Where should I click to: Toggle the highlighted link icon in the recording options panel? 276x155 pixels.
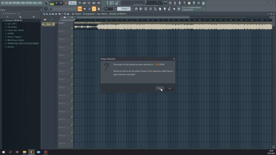click(x=94, y=9)
